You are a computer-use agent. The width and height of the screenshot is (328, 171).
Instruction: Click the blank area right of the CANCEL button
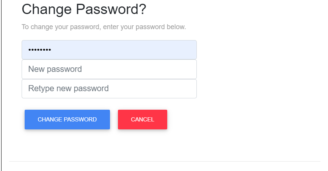point(230,120)
